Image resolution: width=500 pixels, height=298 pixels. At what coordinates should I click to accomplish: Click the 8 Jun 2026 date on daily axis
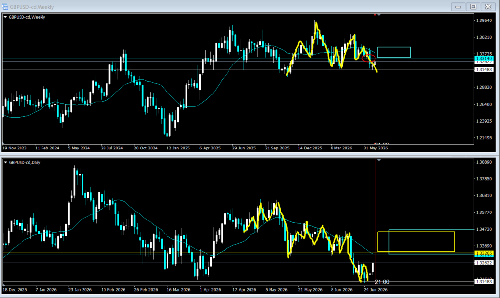(341, 290)
